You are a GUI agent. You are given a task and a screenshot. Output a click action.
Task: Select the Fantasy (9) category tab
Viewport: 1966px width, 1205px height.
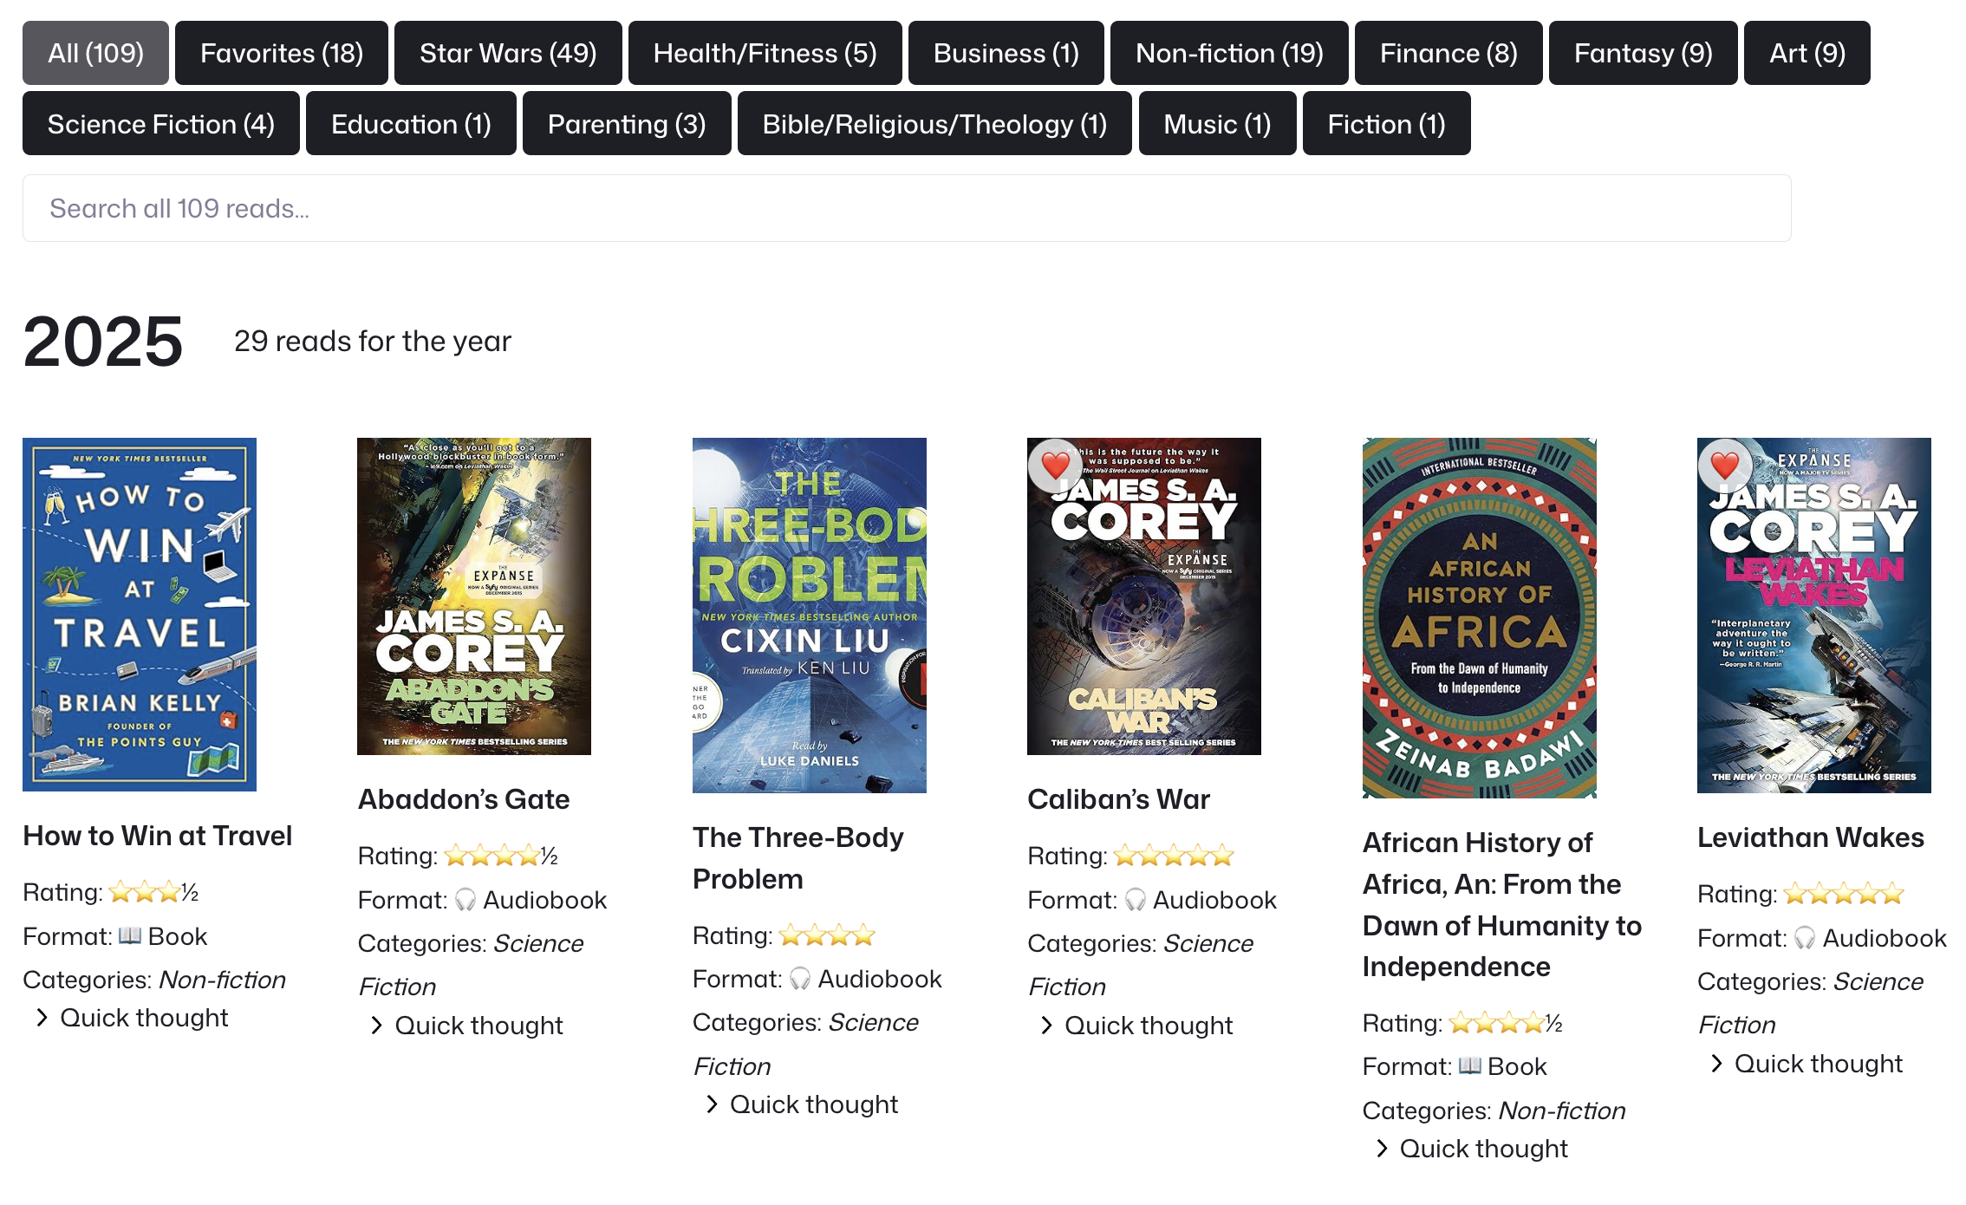click(1643, 53)
